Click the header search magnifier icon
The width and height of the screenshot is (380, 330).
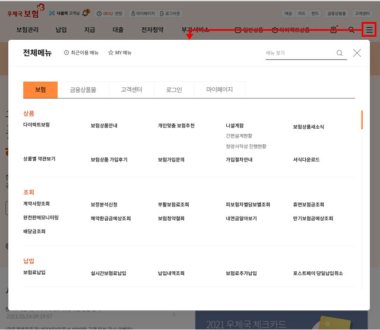point(351,30)
